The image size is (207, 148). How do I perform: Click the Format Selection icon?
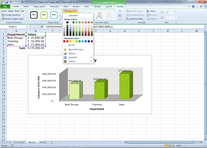[3, 15]
